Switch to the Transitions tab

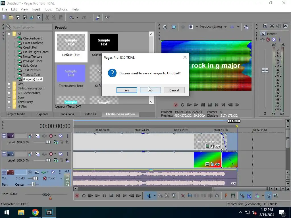point(66,114)
